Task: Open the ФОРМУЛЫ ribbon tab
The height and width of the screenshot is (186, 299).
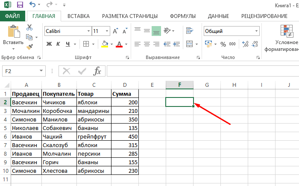Action: coord(183,16)
